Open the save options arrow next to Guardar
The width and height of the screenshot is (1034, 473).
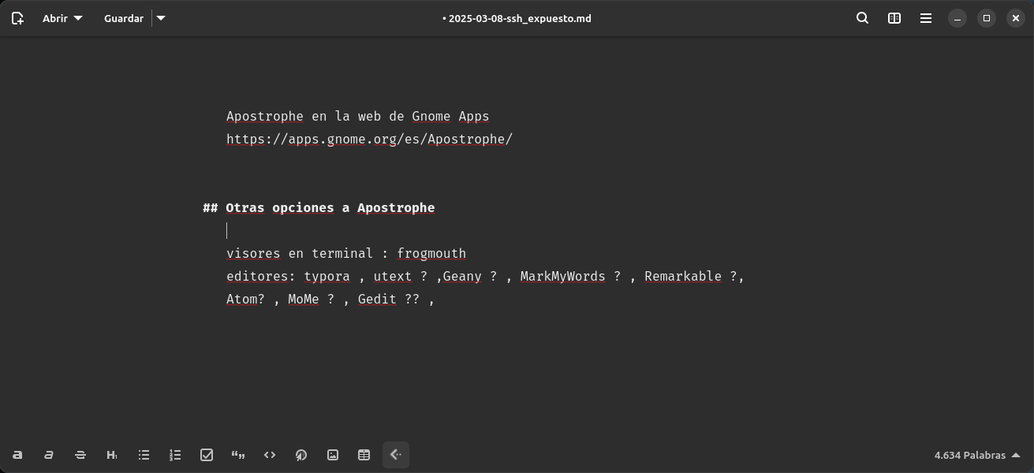[161, 18]
